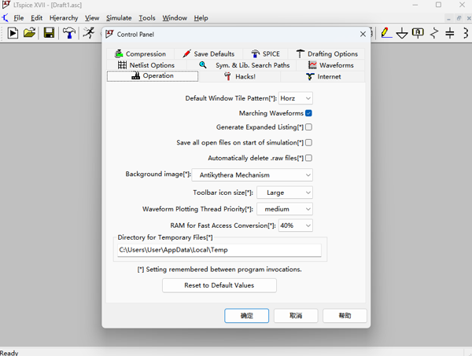Click the Save floppy disk icon
The image size is (472, 356).
[x=49, y=33]
